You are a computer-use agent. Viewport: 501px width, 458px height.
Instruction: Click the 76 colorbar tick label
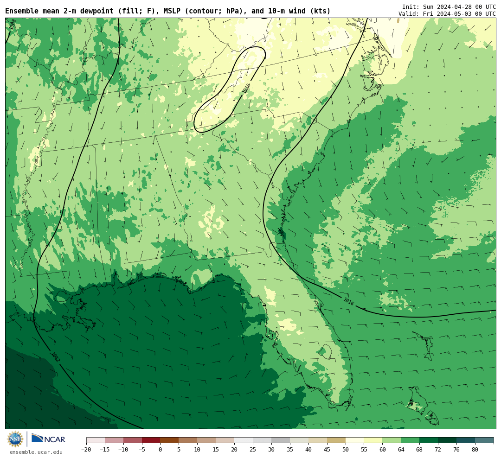tap(457, 449)
